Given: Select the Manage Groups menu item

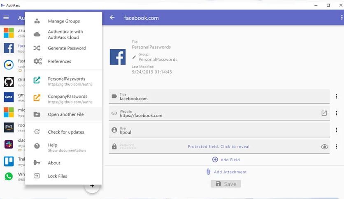Looking at the screenshot, I should click(63, 21).
